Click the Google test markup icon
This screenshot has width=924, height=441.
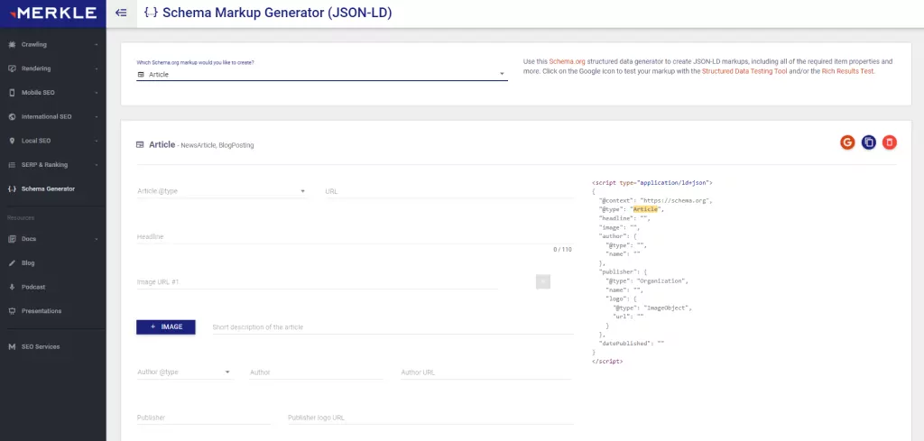point(847,142)
